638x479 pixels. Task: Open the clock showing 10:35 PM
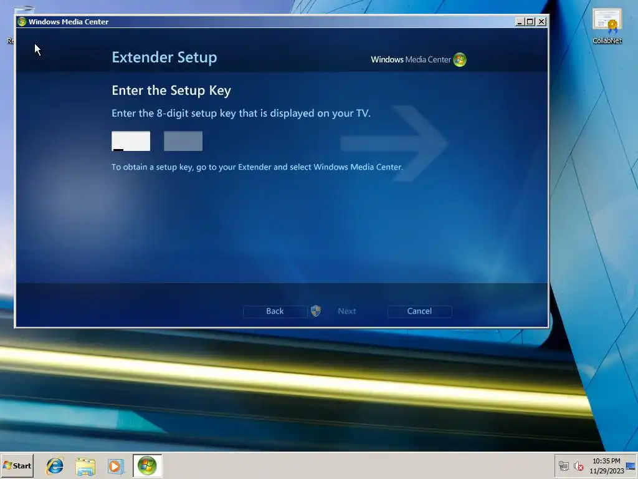[606, 466]
